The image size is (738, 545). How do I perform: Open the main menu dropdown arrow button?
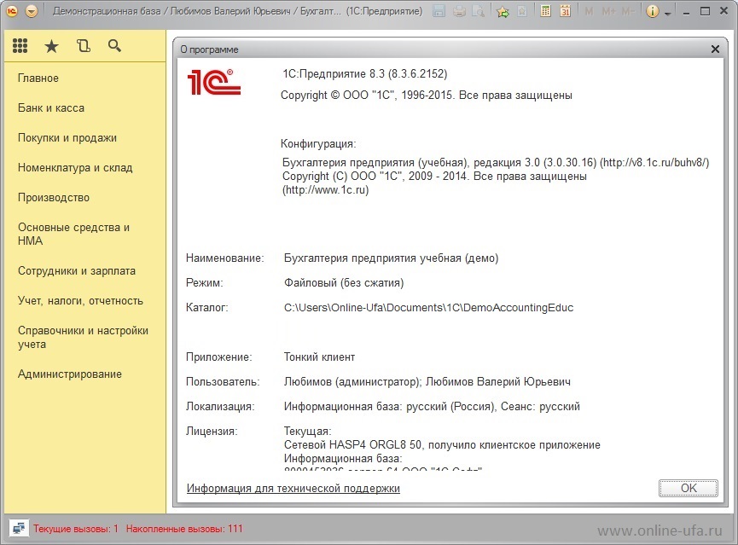point(32,11)
